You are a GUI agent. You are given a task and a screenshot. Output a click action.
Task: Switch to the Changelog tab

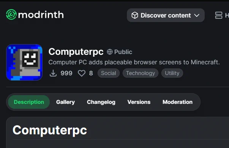tap(101, 102)
